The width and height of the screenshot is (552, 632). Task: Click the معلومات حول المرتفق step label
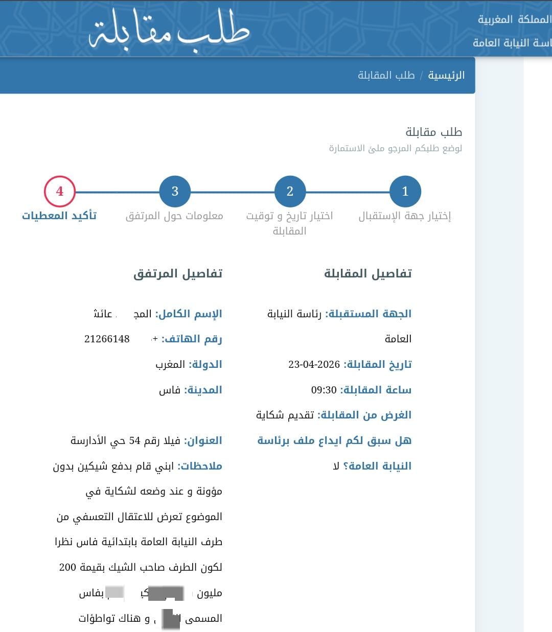(x=174, y=216)
